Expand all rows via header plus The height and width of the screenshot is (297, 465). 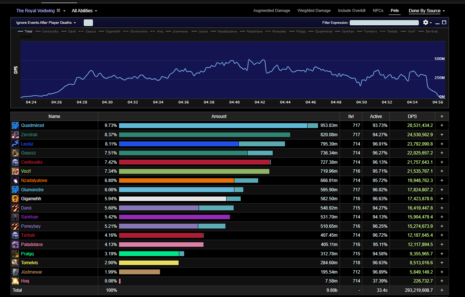[442, 116]
